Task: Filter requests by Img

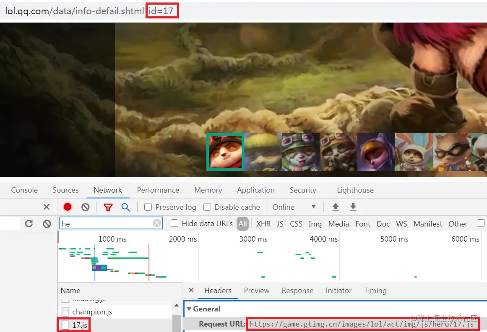Action: 315,224
